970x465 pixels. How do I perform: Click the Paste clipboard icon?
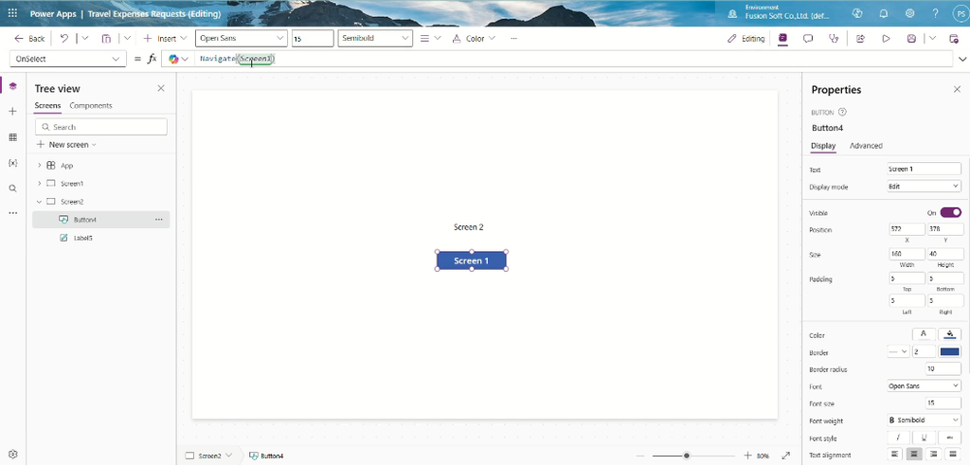(x=106, y=38)
